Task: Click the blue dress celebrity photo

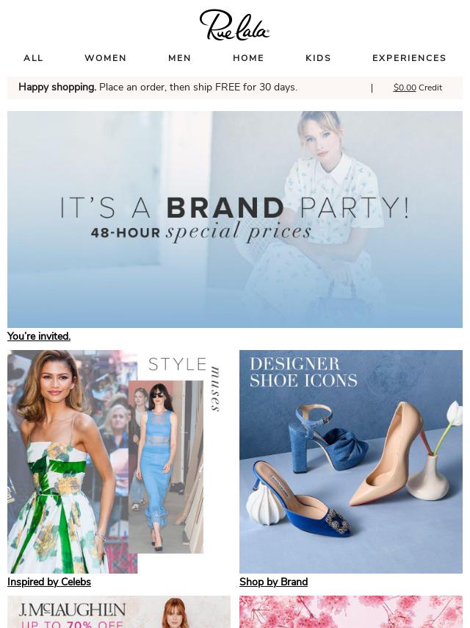Action: pos(165,467)
